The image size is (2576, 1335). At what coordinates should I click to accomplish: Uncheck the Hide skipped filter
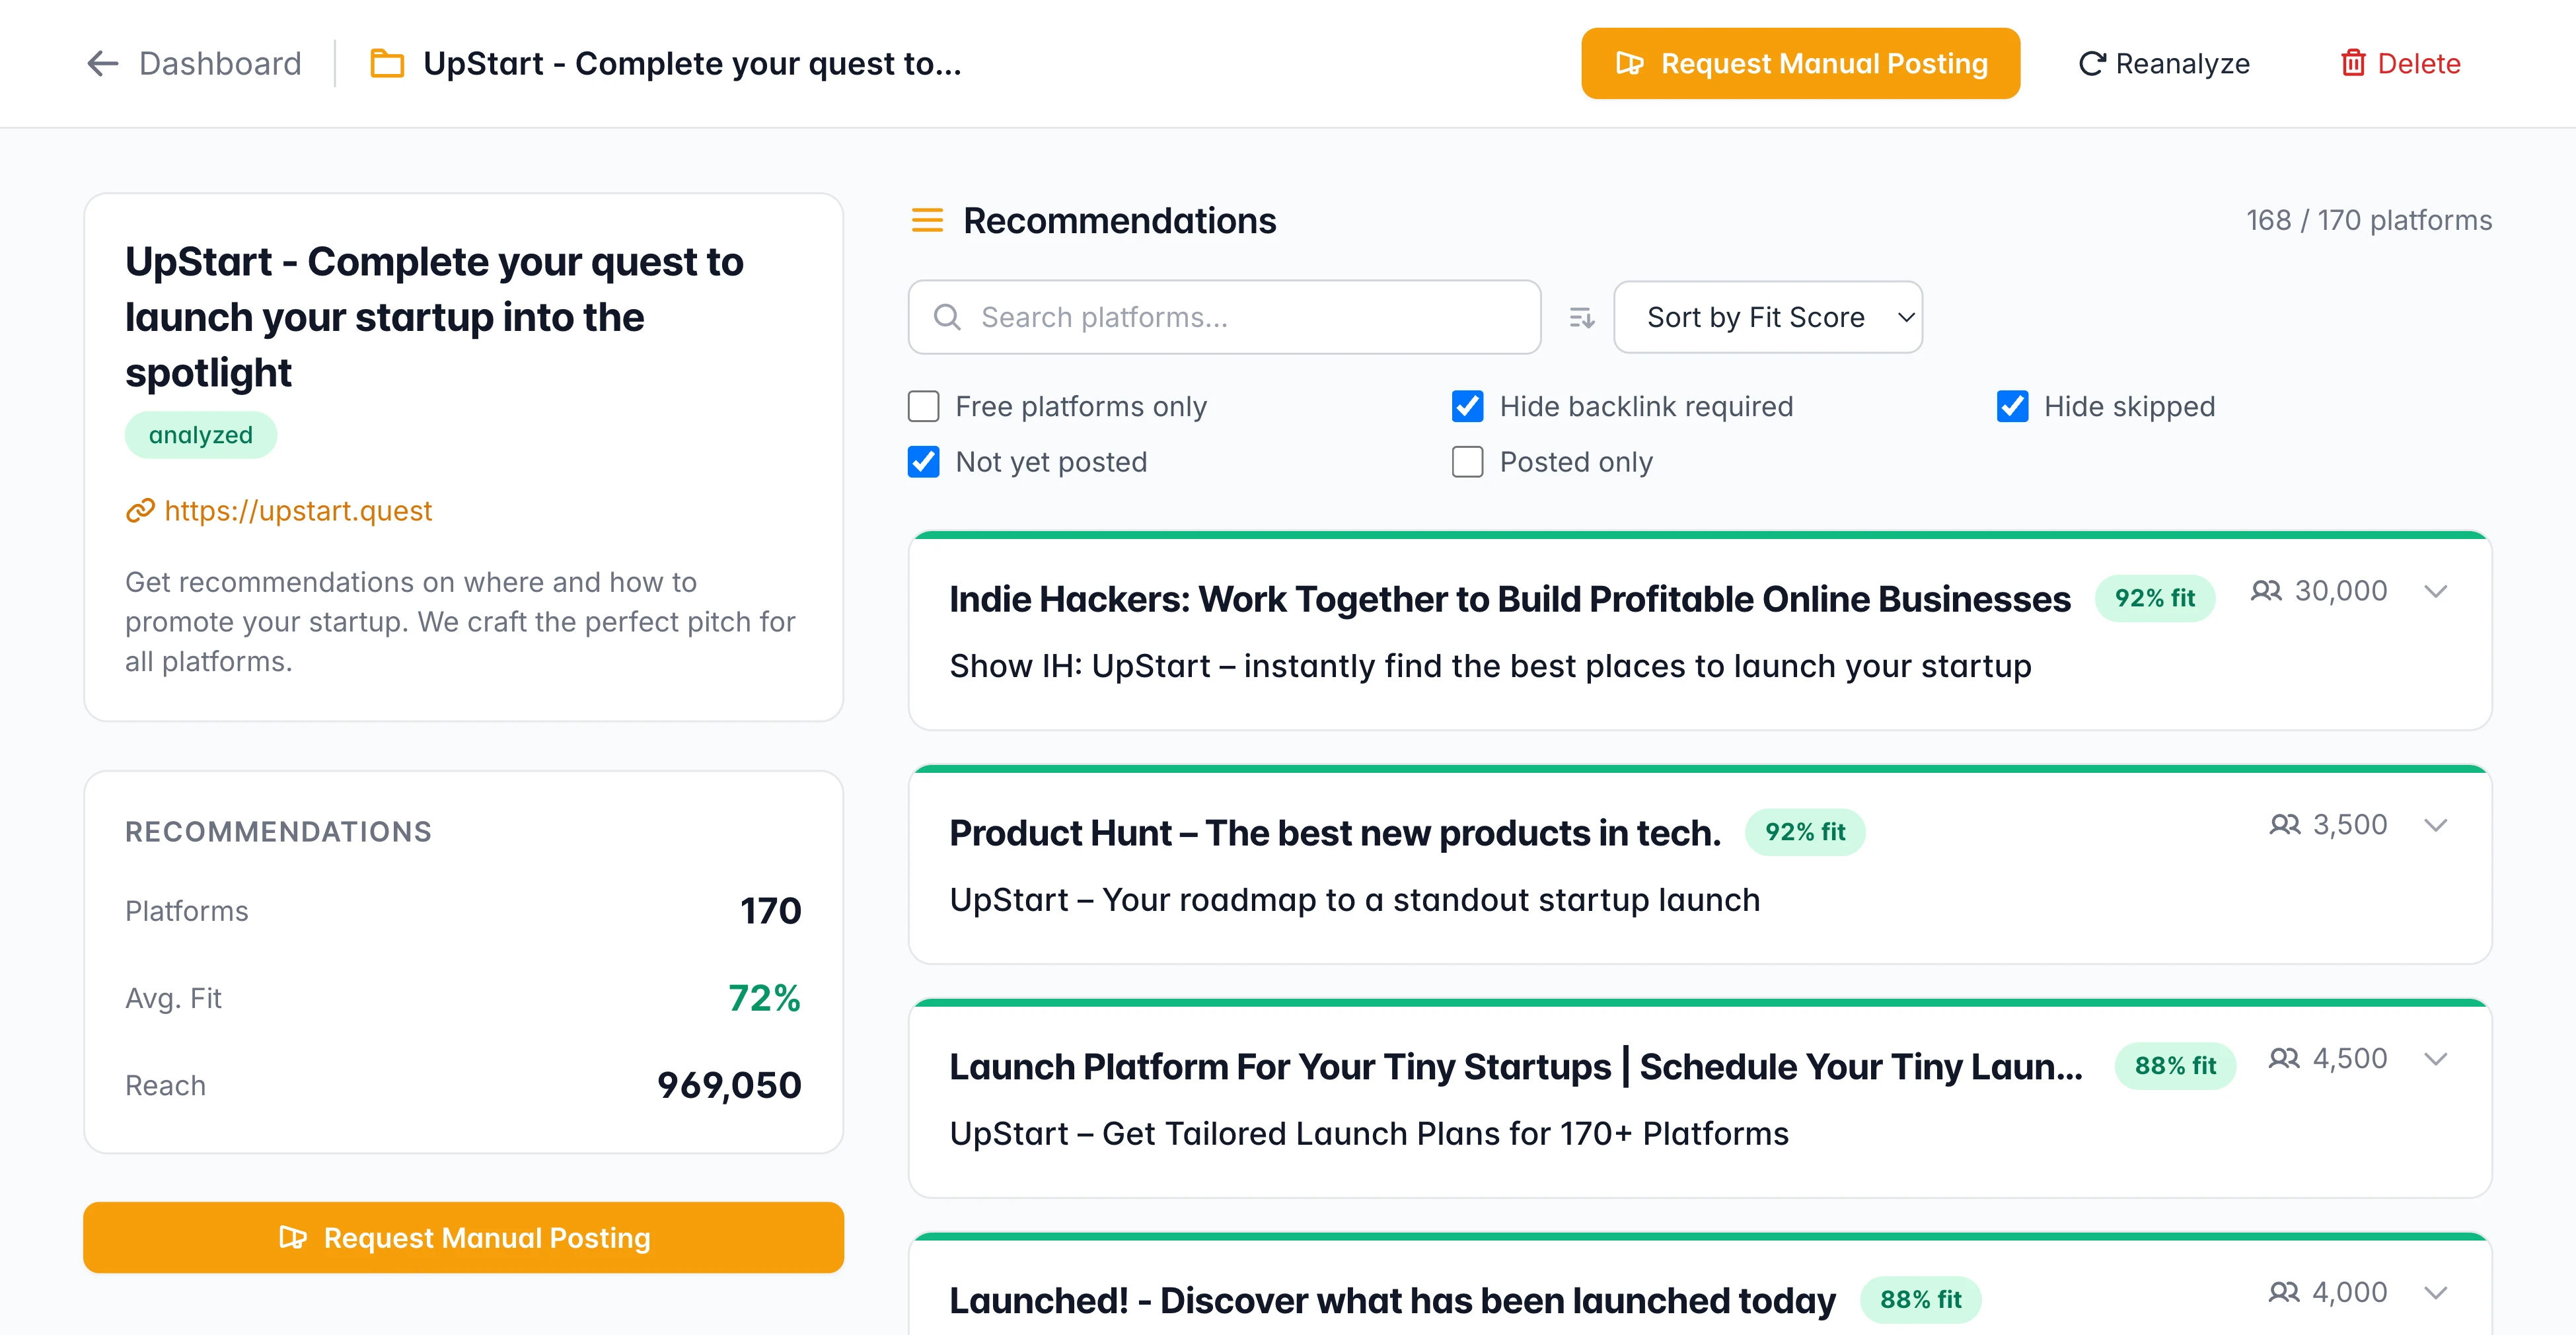pyautogui.click(x=2012, y=407)
